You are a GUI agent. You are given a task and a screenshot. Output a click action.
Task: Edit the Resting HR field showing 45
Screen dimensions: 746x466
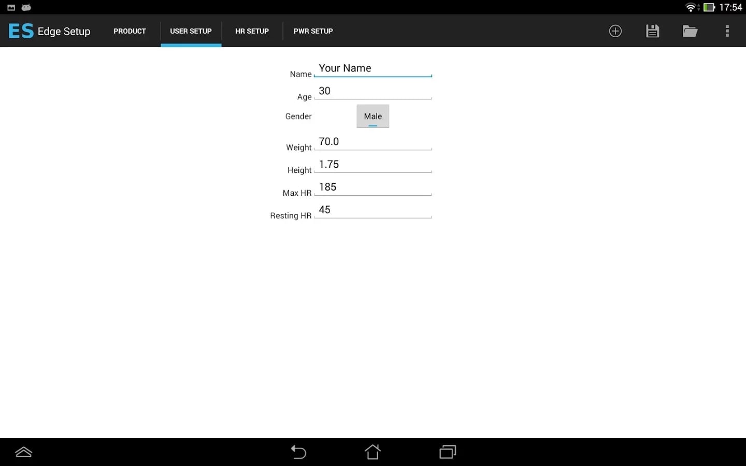[x=373, y=210]
